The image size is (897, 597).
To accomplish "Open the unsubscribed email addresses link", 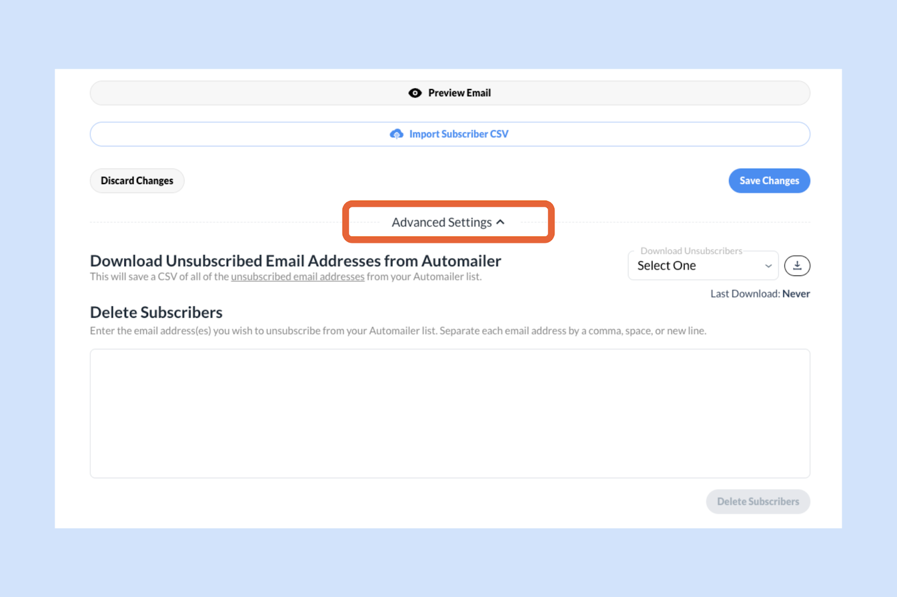I will 297,277.
